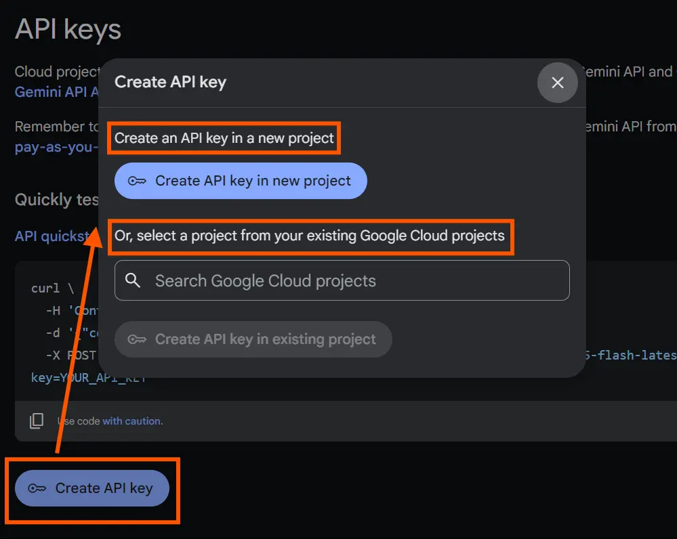Click the 'curl \' code line
677x539 pixels.
pyautogui.click(x=52, y=288)
